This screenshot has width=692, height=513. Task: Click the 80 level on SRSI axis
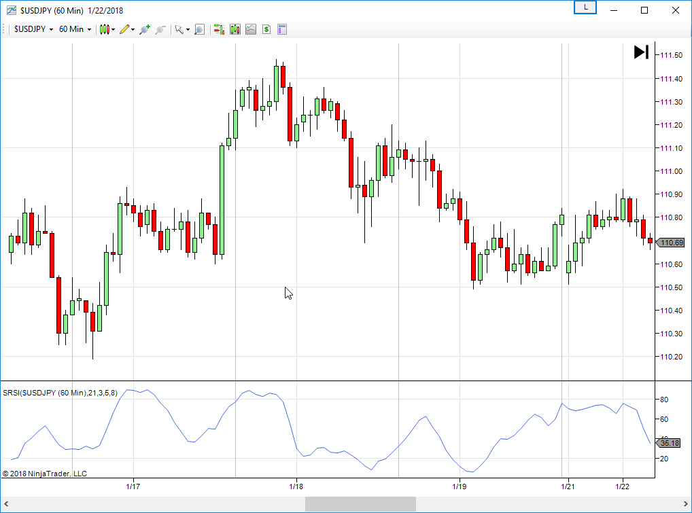tap(664, 400)
